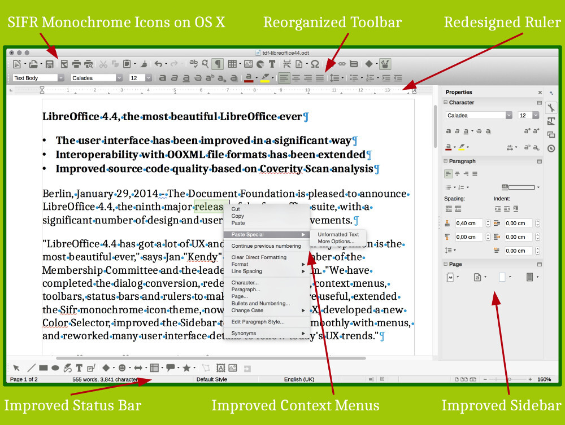Image resolution: width=565 pixels, height=425 pixels.
Task: Insert a special character using the Ω icon
Action: pos(314,63)
